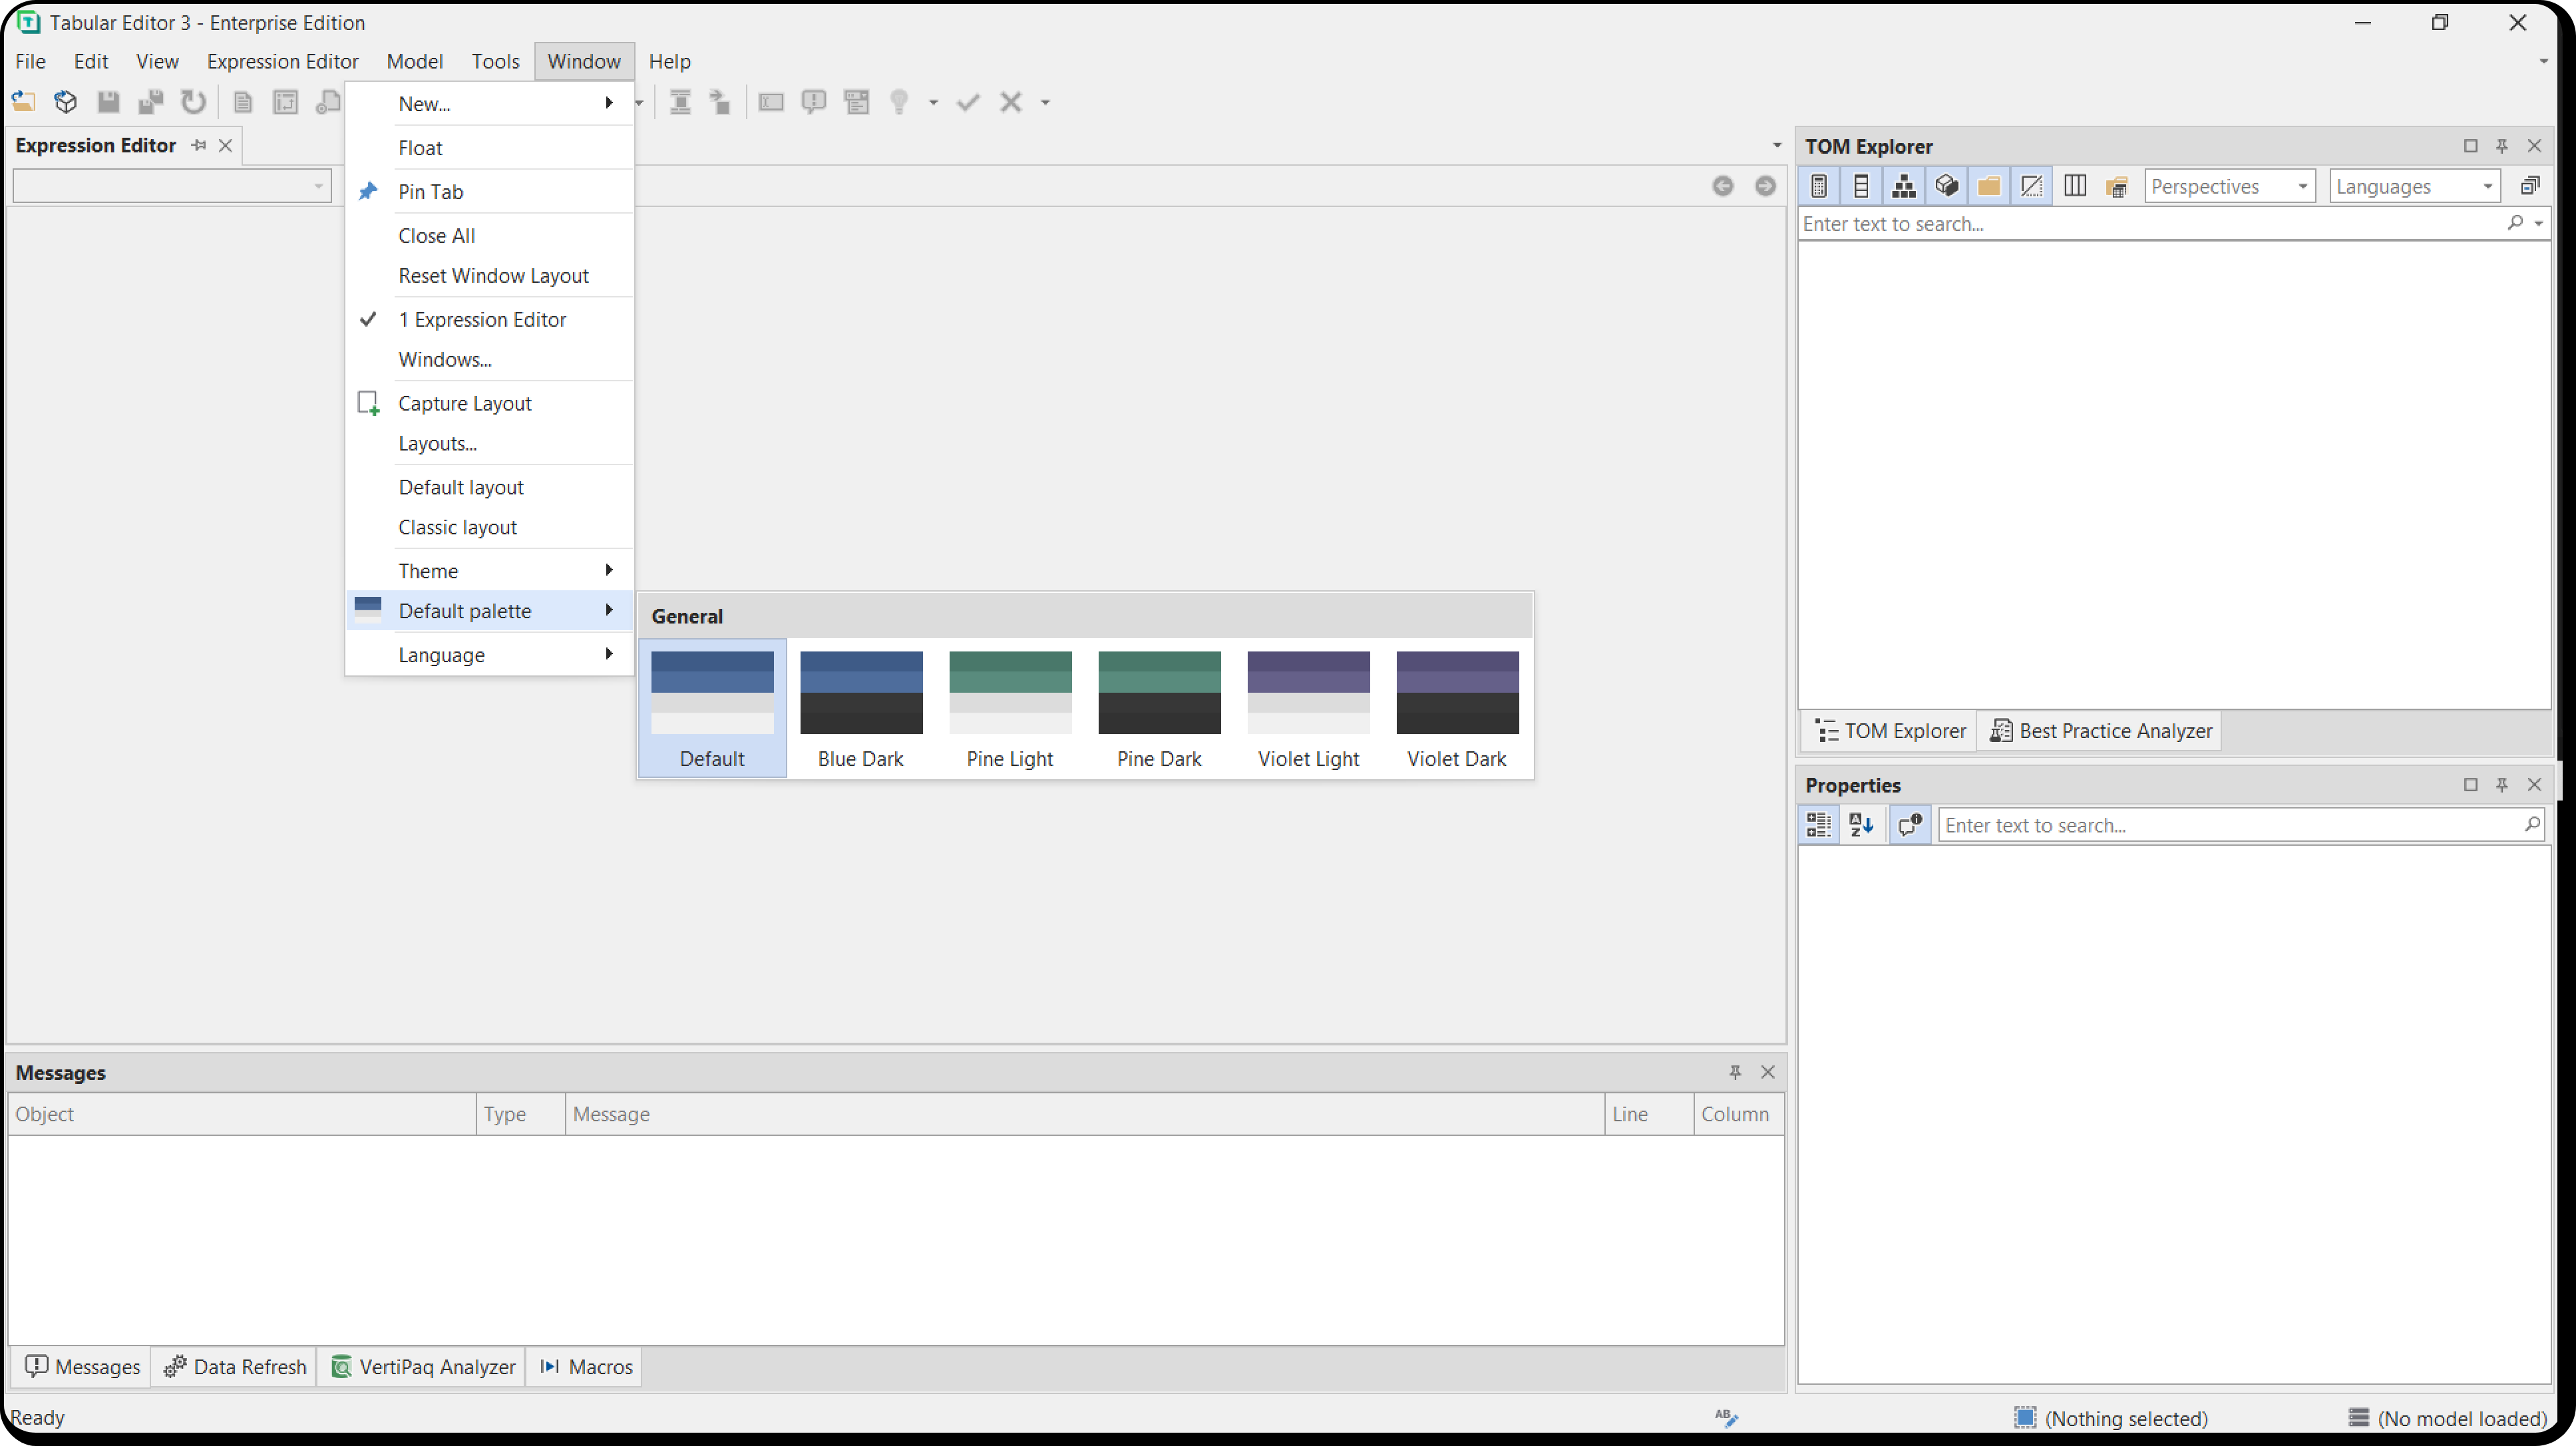Click the navigate back arrow in Expression Editor

[1722, 186]
